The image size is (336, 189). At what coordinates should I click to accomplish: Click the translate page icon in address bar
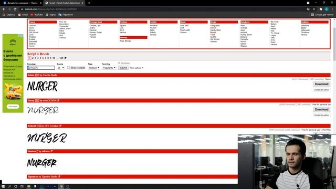coord(308,9)
